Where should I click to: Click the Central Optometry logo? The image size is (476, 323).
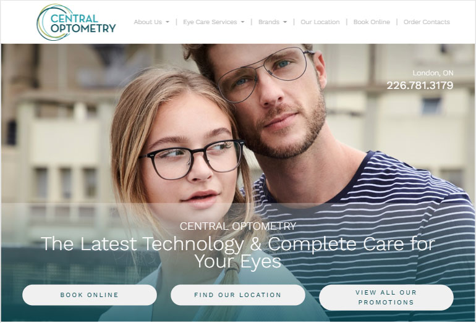point(76,22)
